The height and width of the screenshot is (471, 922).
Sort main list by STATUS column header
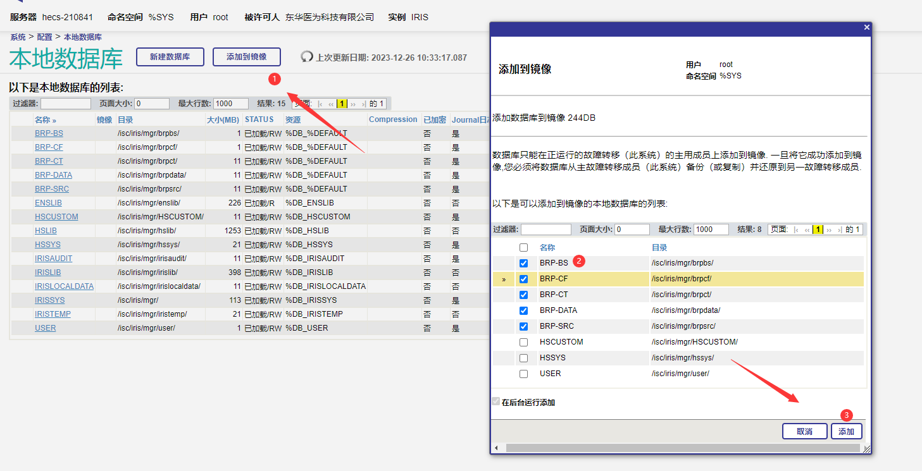pos(259,119)
